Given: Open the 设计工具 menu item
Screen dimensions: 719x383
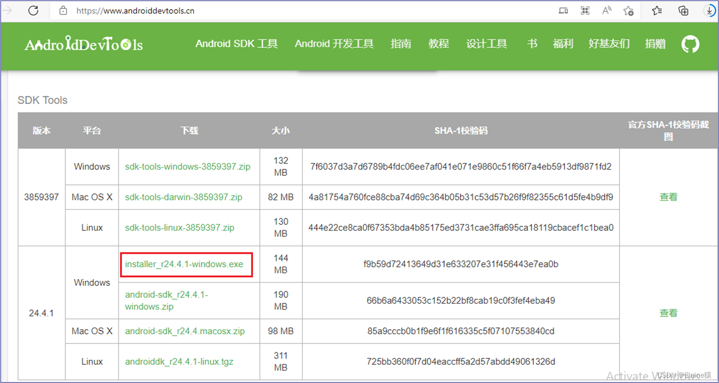Looking at the screenshot, I should point(487,44).
